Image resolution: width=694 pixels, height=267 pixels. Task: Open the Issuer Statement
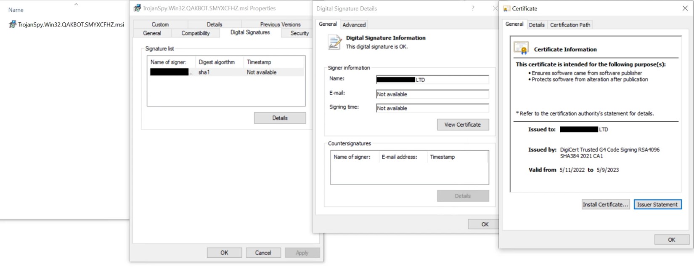[x=657, y=204]
